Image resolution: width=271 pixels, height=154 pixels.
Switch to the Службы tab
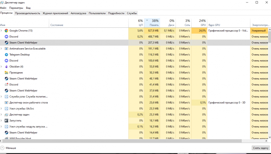(x=132, y=13)
